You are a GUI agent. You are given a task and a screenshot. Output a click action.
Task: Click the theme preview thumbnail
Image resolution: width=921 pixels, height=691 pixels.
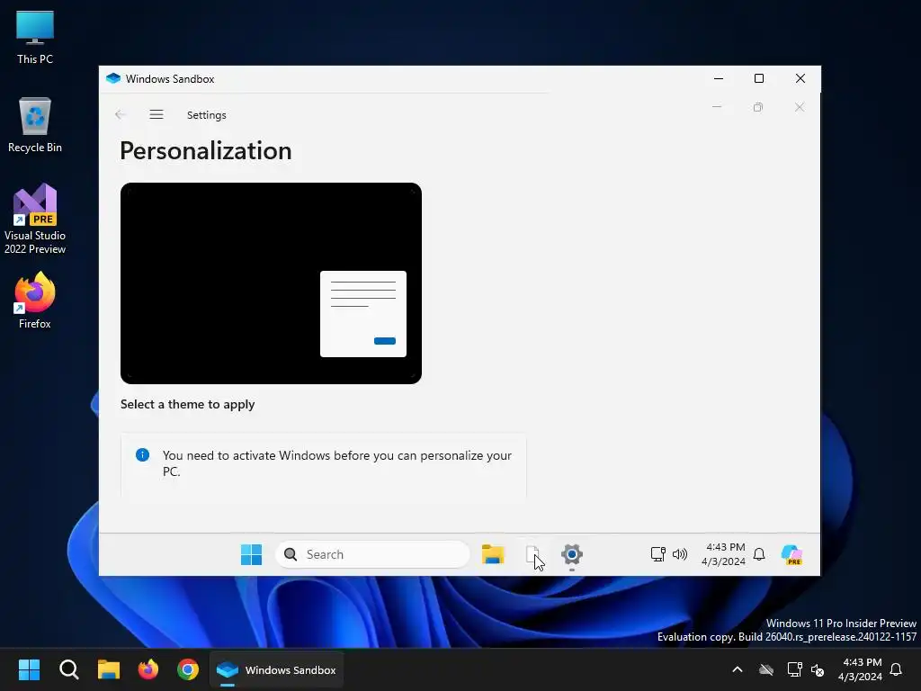(x=271, y=283)
